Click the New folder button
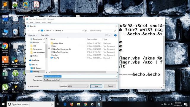 tap(45, 35)
